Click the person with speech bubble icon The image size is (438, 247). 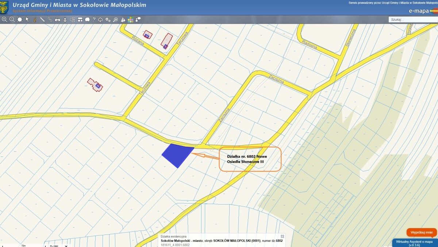[x=138, y=19]
